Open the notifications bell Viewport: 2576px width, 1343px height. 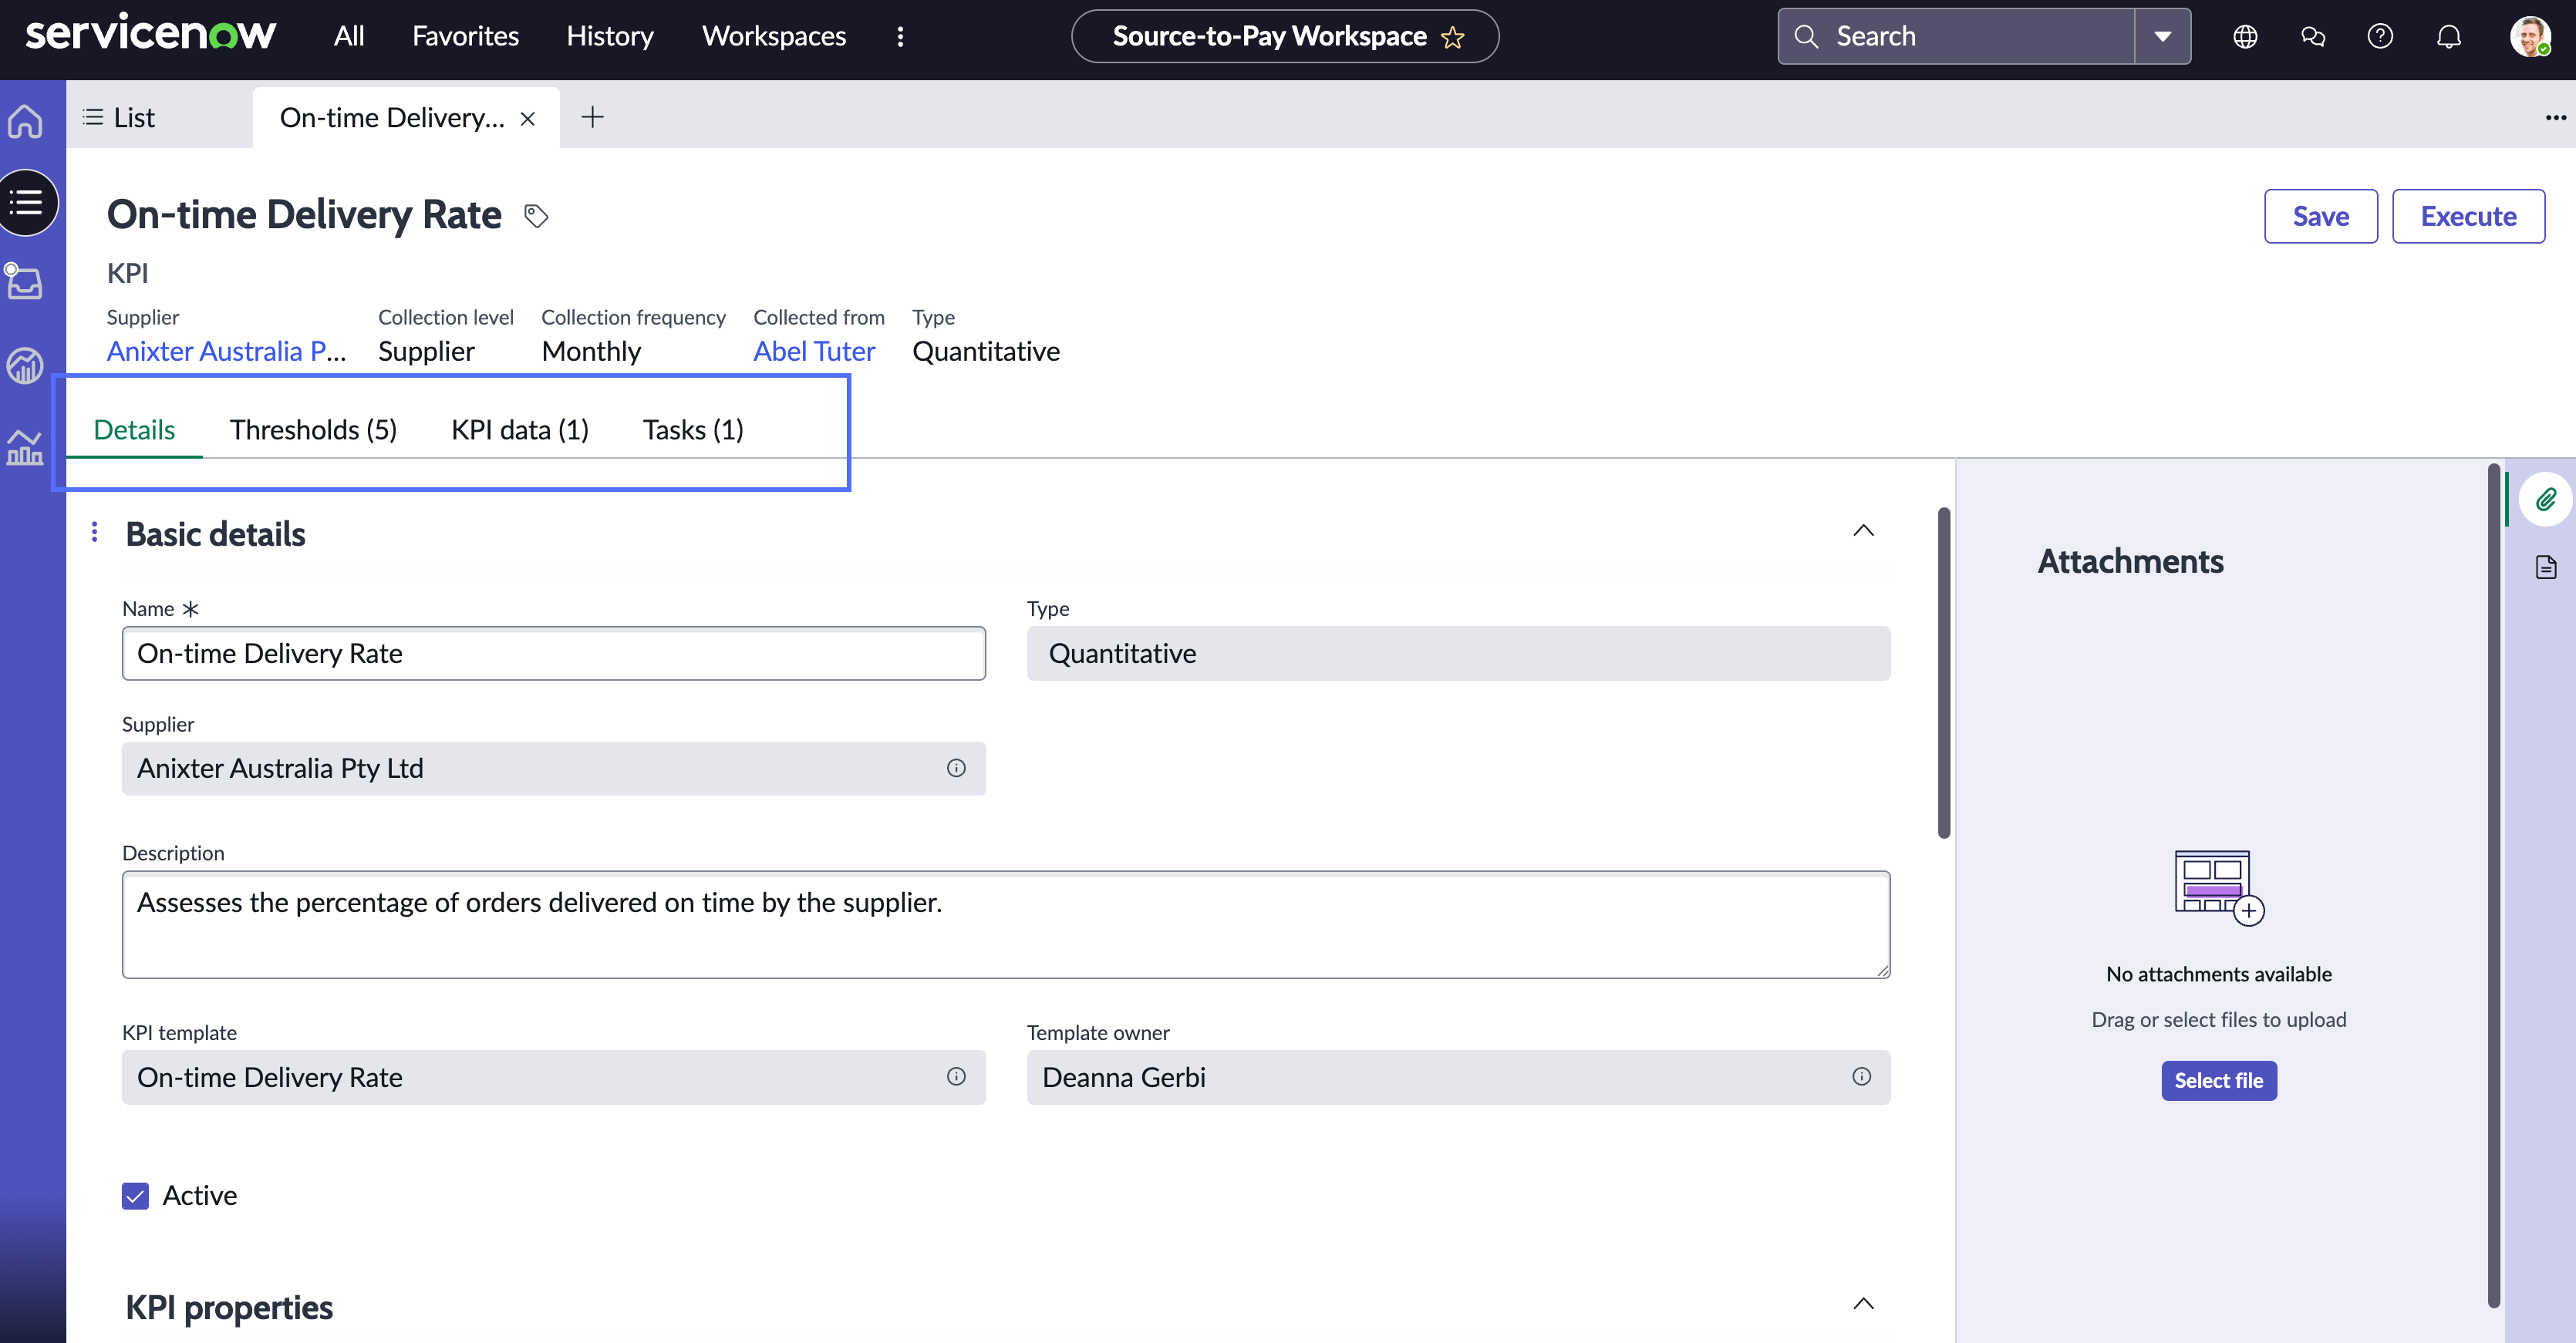[x=2448, y=37]
